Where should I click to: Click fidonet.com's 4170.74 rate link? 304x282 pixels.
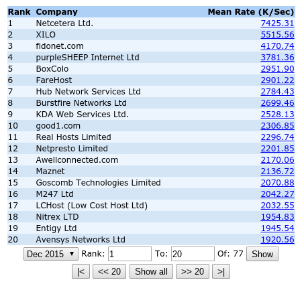(x=277, y=46)
